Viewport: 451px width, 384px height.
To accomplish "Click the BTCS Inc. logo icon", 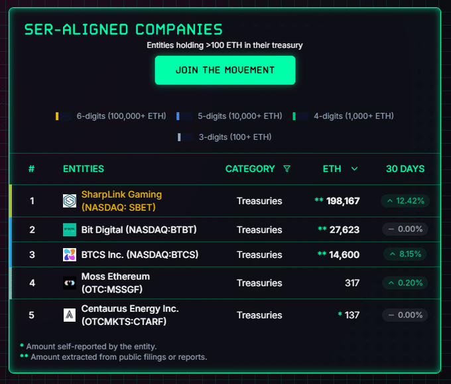I will click(x=70, y=255).
